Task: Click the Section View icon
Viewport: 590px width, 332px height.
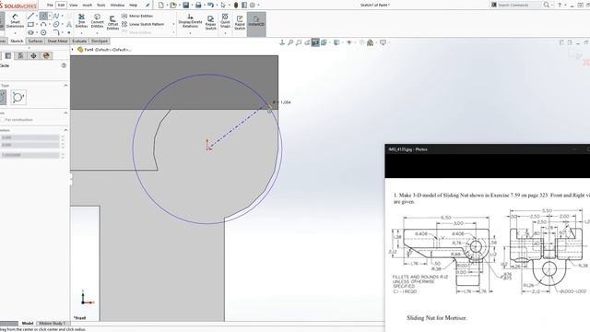Action: pos(315,42)
